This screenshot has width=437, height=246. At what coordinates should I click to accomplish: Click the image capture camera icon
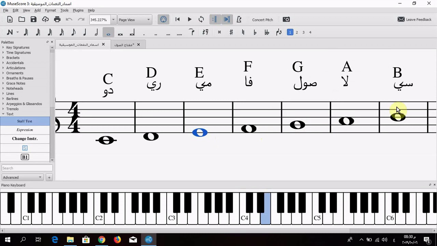286,19
